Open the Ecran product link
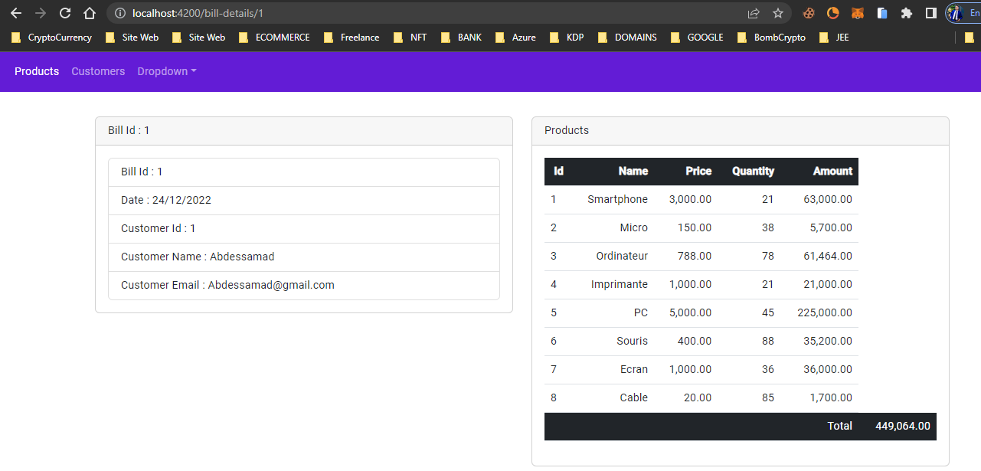981x471 pixels. tap(634, 369)
